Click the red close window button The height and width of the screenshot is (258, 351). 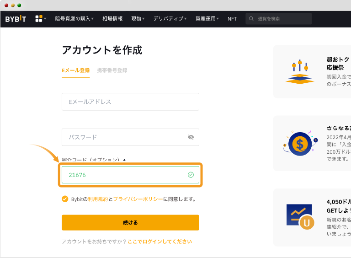[6, 5]
